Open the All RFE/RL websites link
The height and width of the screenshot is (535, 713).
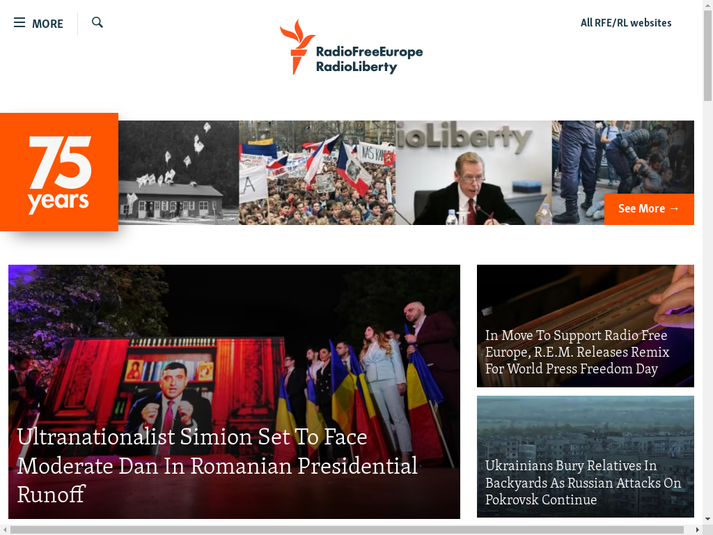click(x=626, y=23)
